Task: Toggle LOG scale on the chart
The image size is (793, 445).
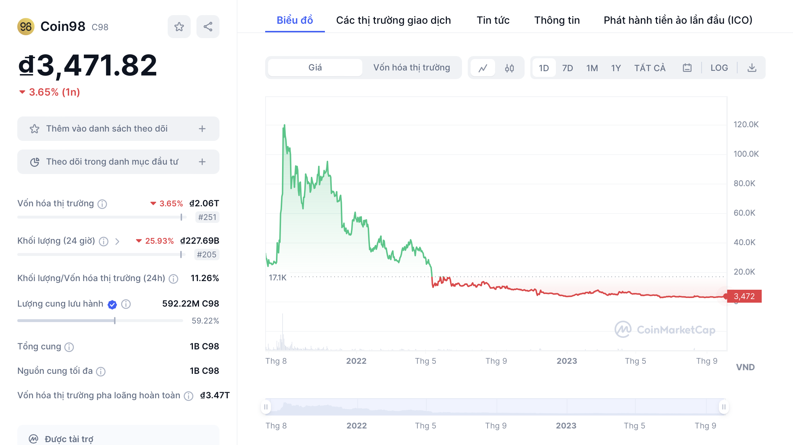Action: coord(719,68)
